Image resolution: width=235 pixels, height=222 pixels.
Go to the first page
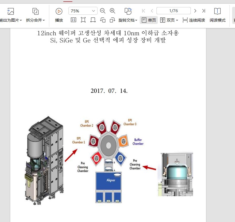[143, 11]
